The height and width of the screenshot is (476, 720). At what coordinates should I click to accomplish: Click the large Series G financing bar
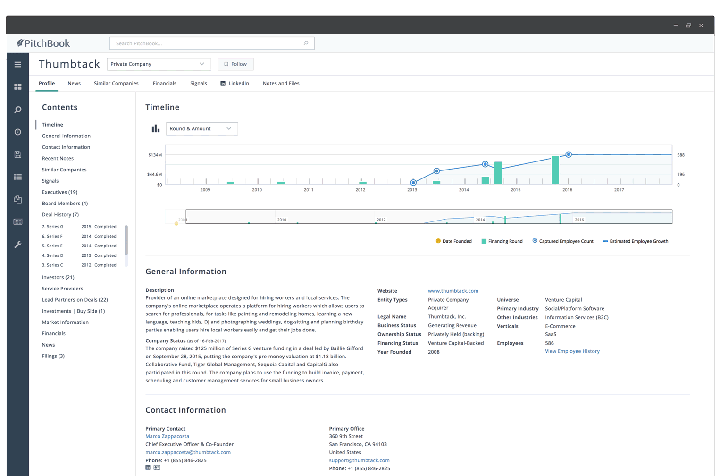point(555,170)
